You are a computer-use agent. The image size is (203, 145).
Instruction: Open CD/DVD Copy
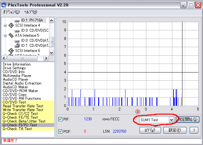pos(15,95)
